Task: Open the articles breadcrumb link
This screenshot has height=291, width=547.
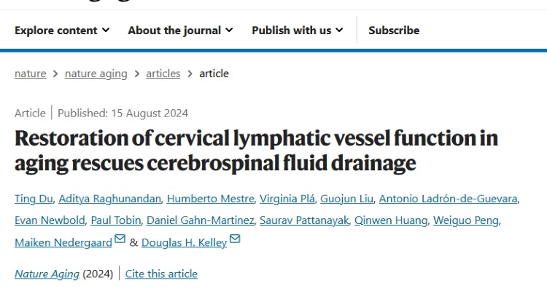Action: [163, 73]
